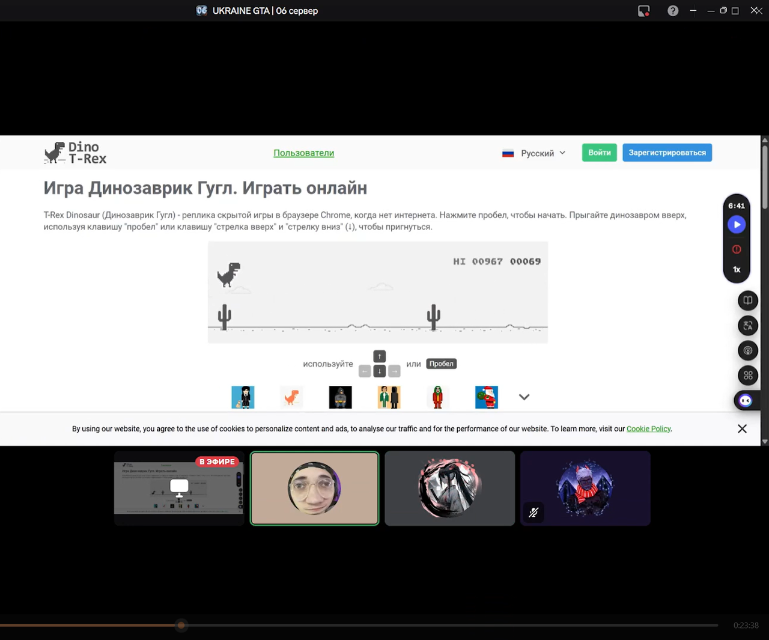Select the Wednesday Addams character skin
This screenshot has height=640, width=769.
pos(243,397)
